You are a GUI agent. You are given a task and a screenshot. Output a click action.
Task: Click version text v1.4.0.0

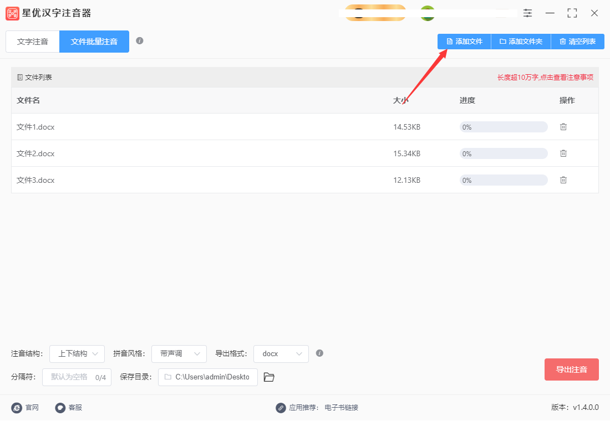coord(586,407)
